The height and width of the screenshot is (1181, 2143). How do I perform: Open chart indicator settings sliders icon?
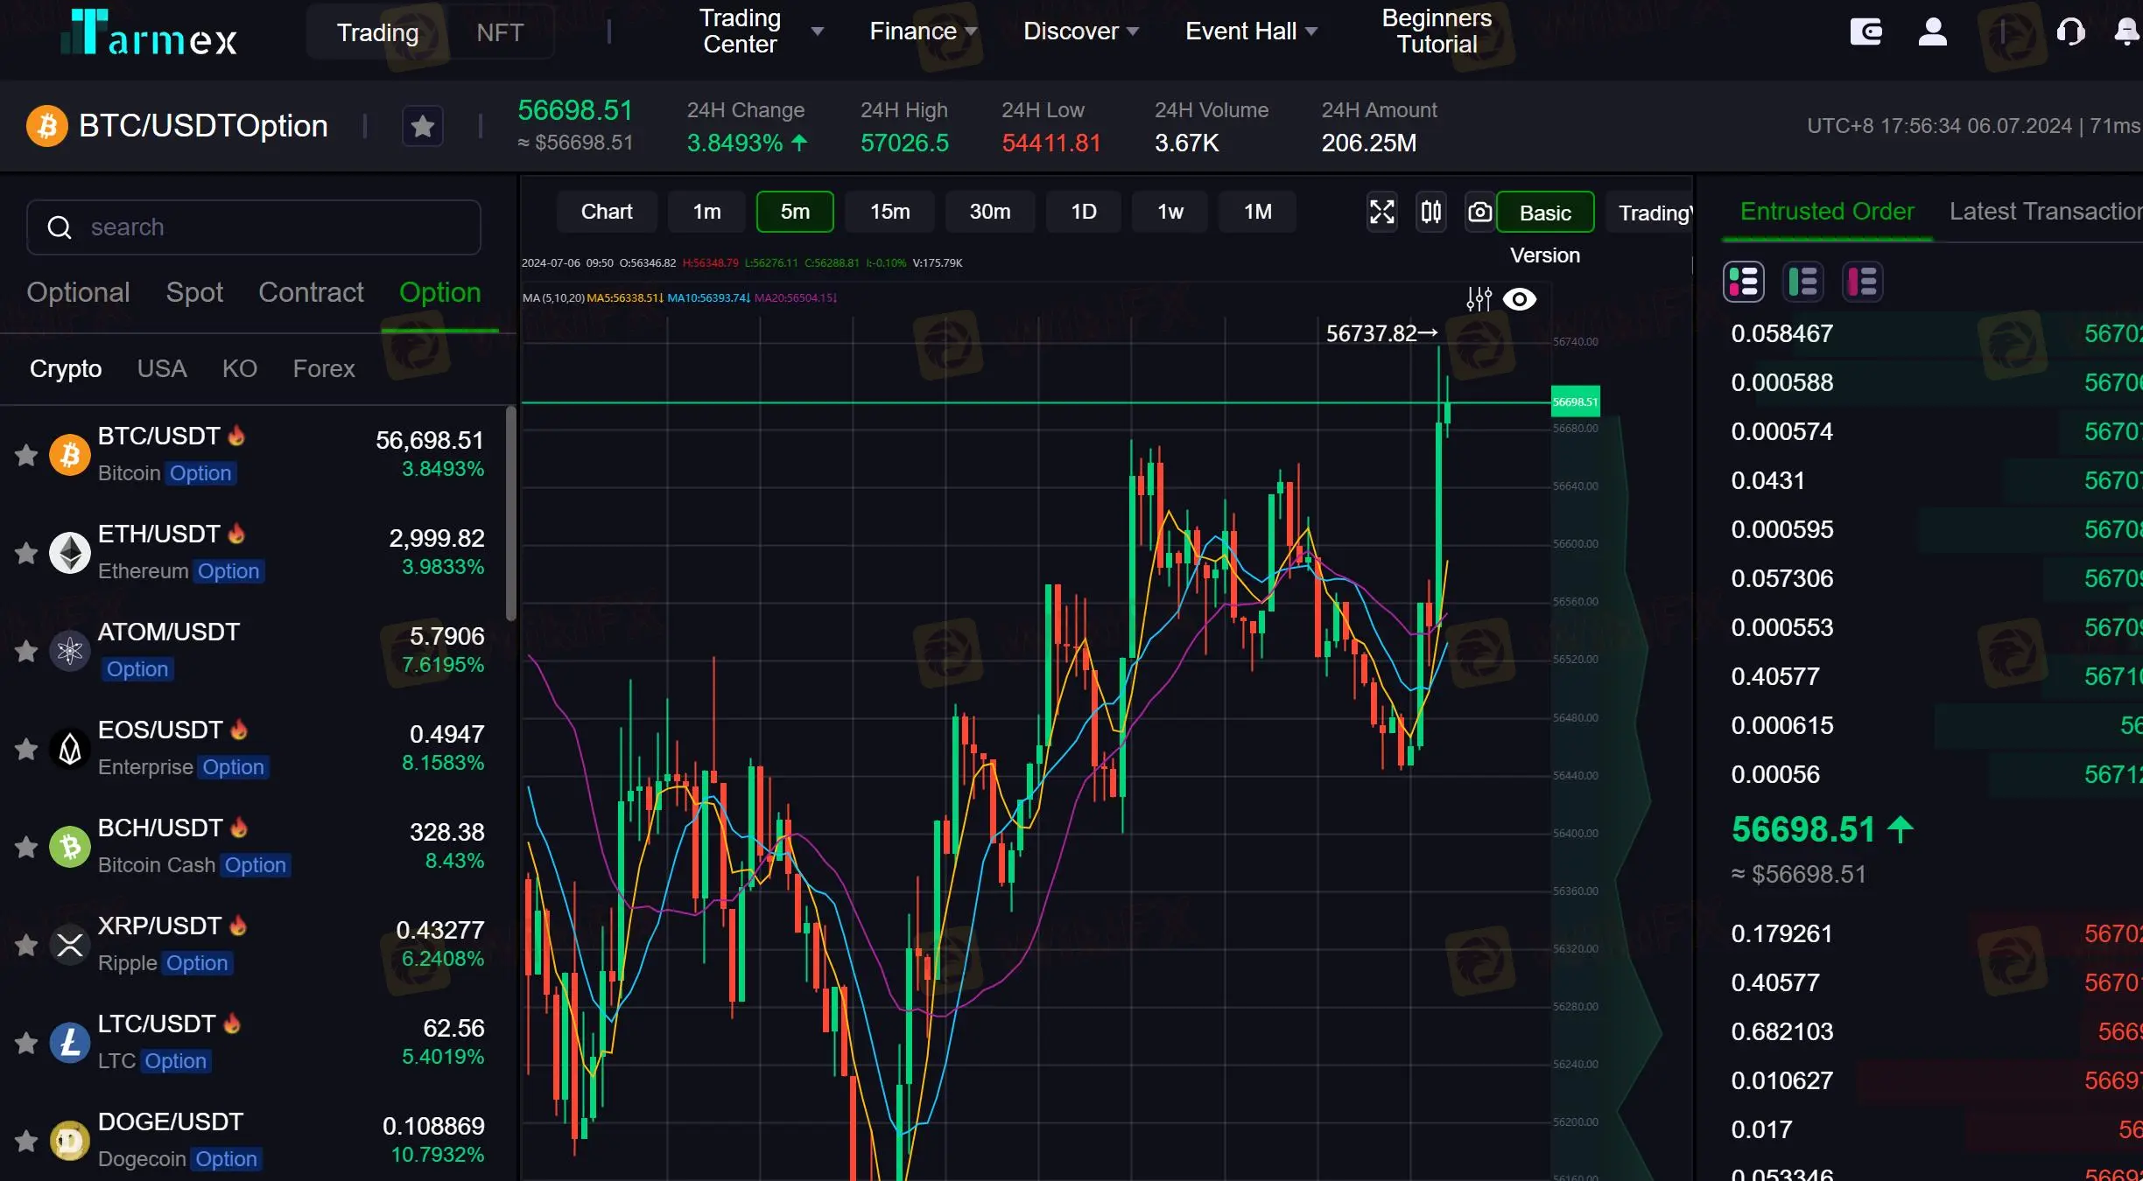(1479, 299)
